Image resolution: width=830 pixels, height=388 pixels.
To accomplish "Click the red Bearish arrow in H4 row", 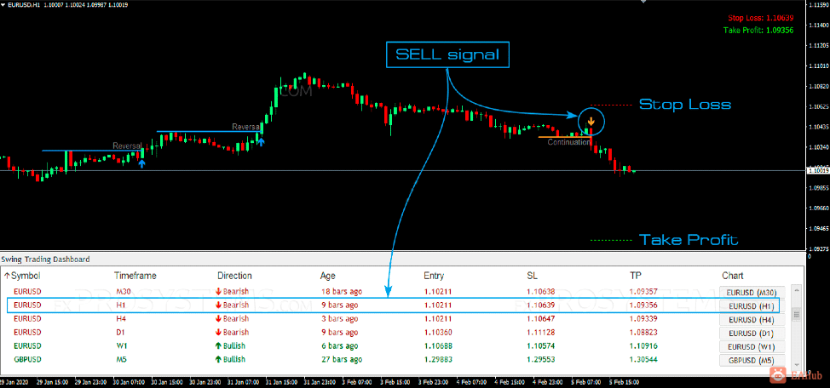I will click(x=218, y=319).
